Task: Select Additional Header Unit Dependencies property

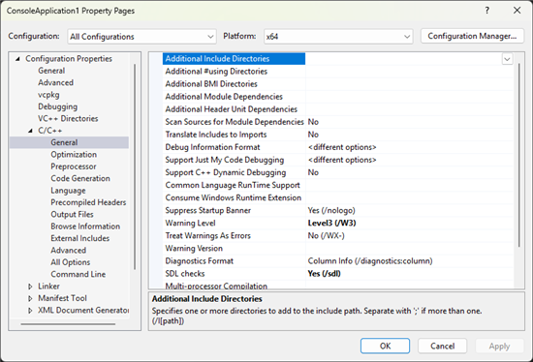Action: point(234,109)
